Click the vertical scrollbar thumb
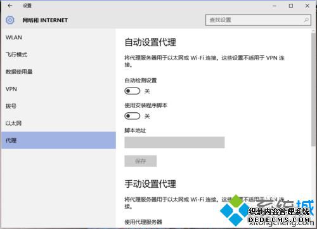Viewport: 317px width, 229px height. [x=313, y=89]
